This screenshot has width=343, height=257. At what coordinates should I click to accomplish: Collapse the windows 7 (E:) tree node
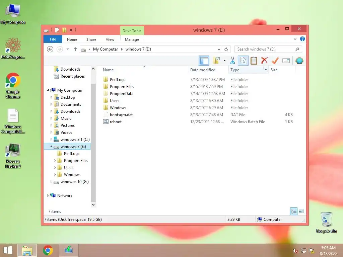(51, 147)
